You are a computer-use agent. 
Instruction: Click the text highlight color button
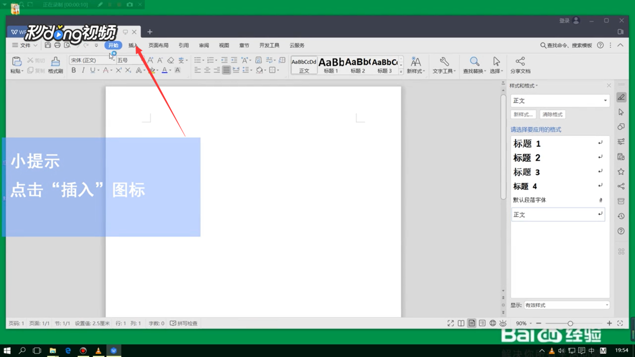coord(152,70)
